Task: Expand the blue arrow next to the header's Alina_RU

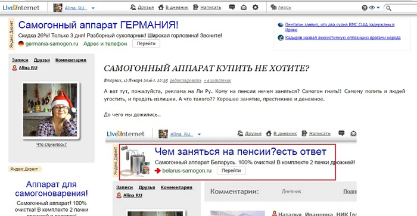Action: click(x=93, y=8)
